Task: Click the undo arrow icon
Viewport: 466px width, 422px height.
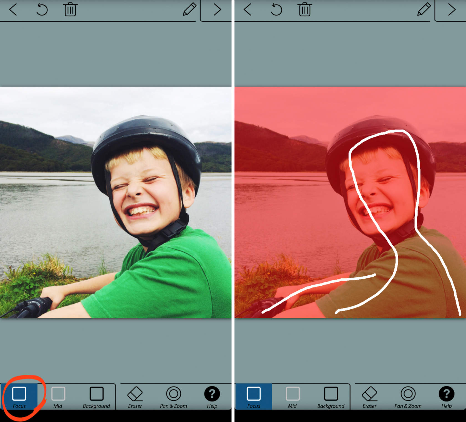Action: pos(42,10)
